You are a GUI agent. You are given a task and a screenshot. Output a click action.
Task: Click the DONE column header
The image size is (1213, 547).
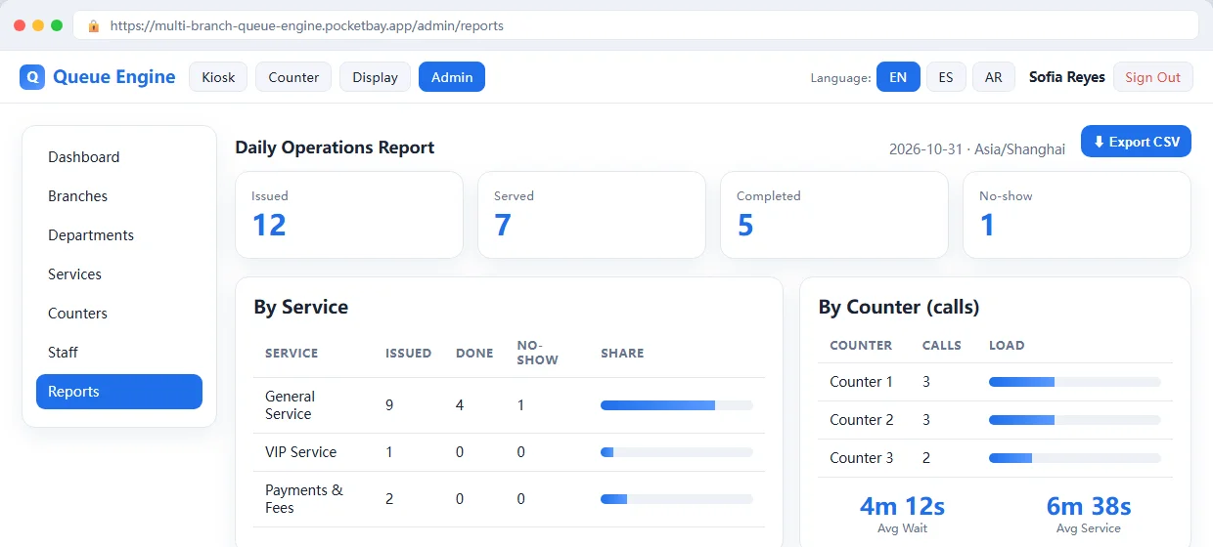(x=474, y=354)
